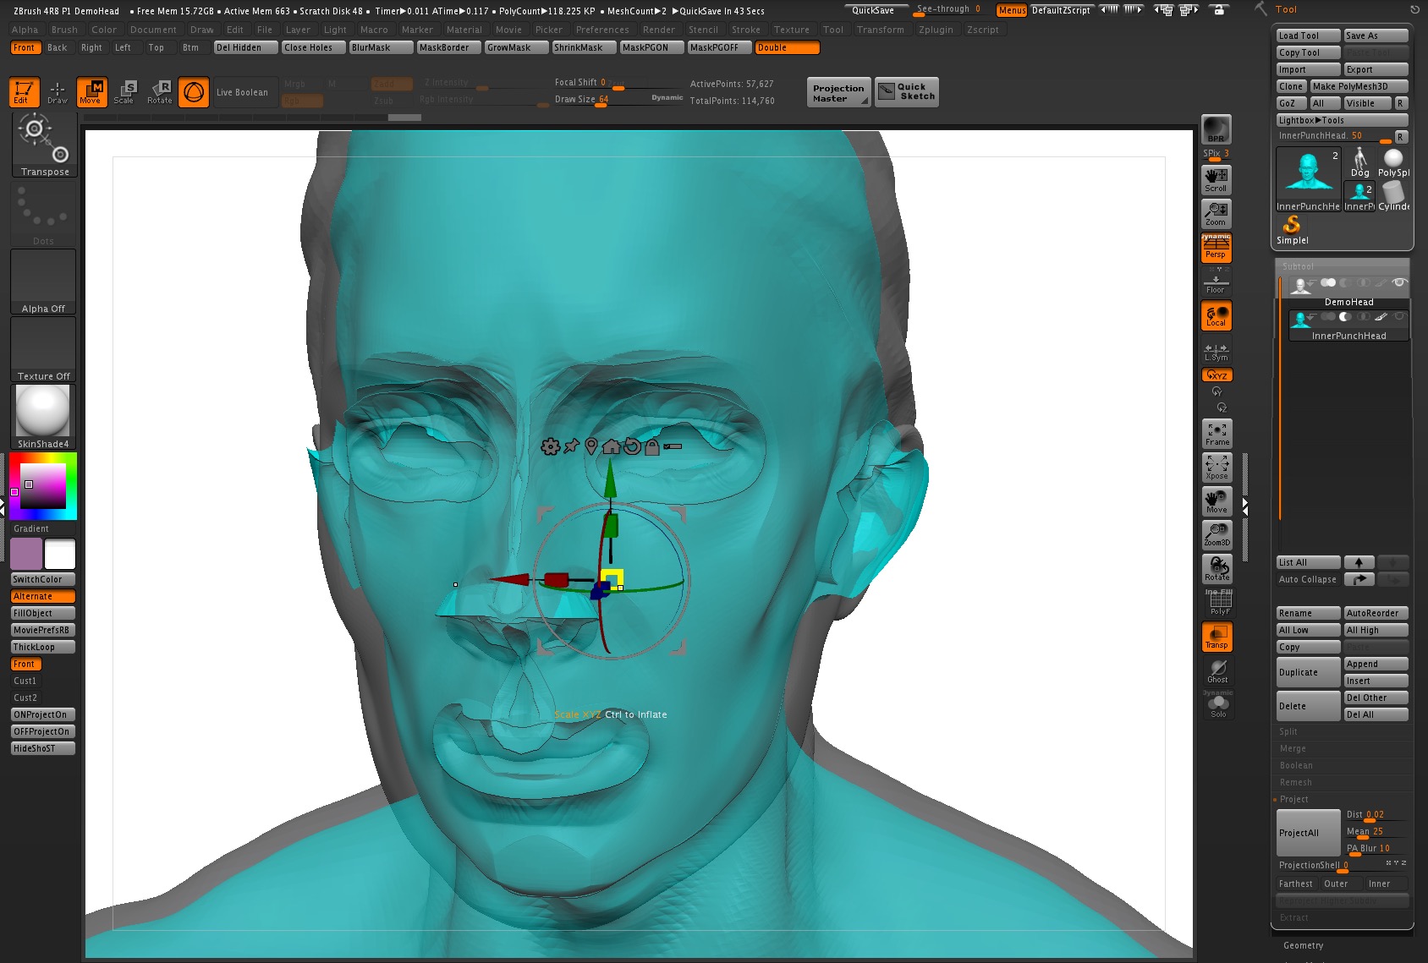The height and width of the screenshot is (963, 1428).
Task: Open the Dots stroke selector
Action: (43, 214)
